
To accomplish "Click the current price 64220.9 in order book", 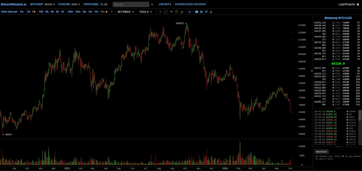I will [x=338, y=64].
